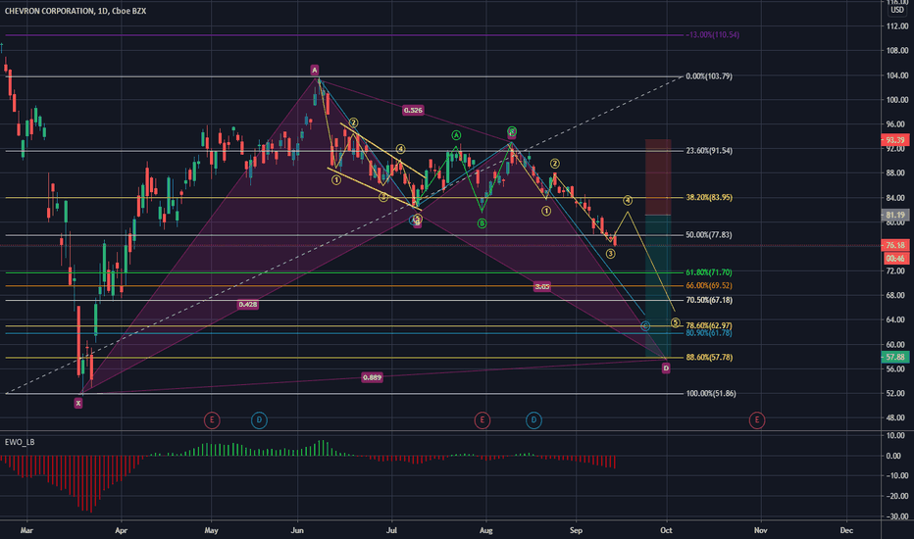This screenshot has width=914, height=539.
Task: Click the 3.05 pattern ratio label
Action: tap(542, 287)
